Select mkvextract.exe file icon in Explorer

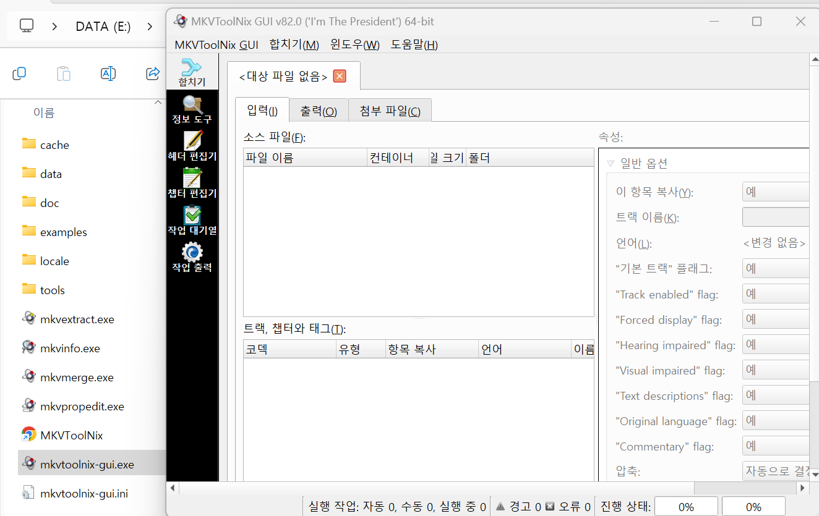tap(28, 318)
